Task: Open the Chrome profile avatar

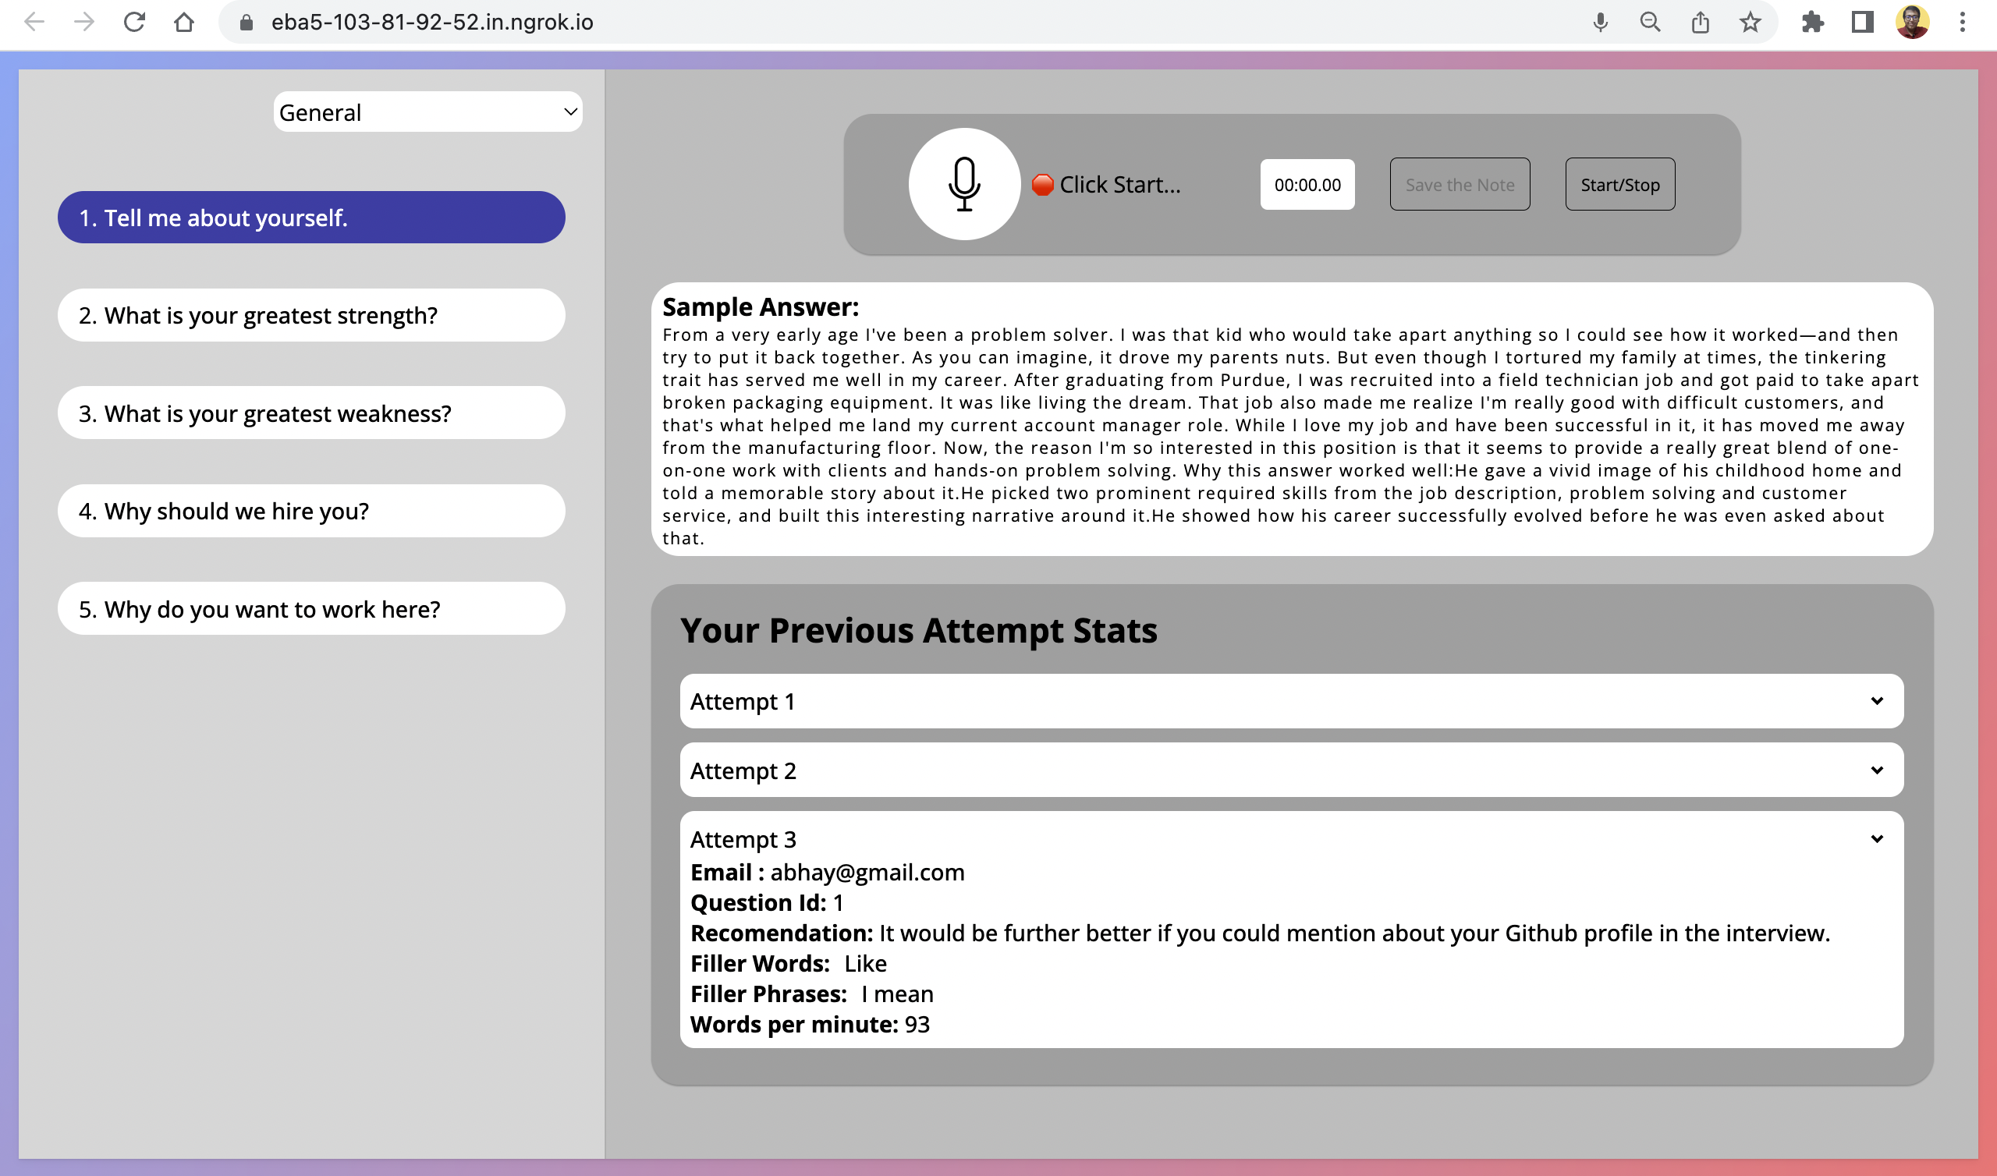Action: point(1912,21)
